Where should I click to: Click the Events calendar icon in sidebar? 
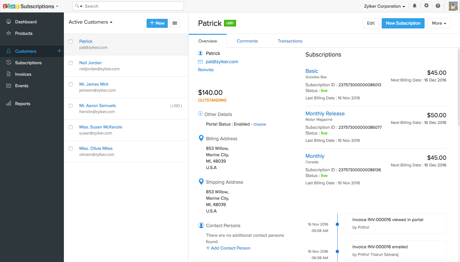tap(9, 86)
